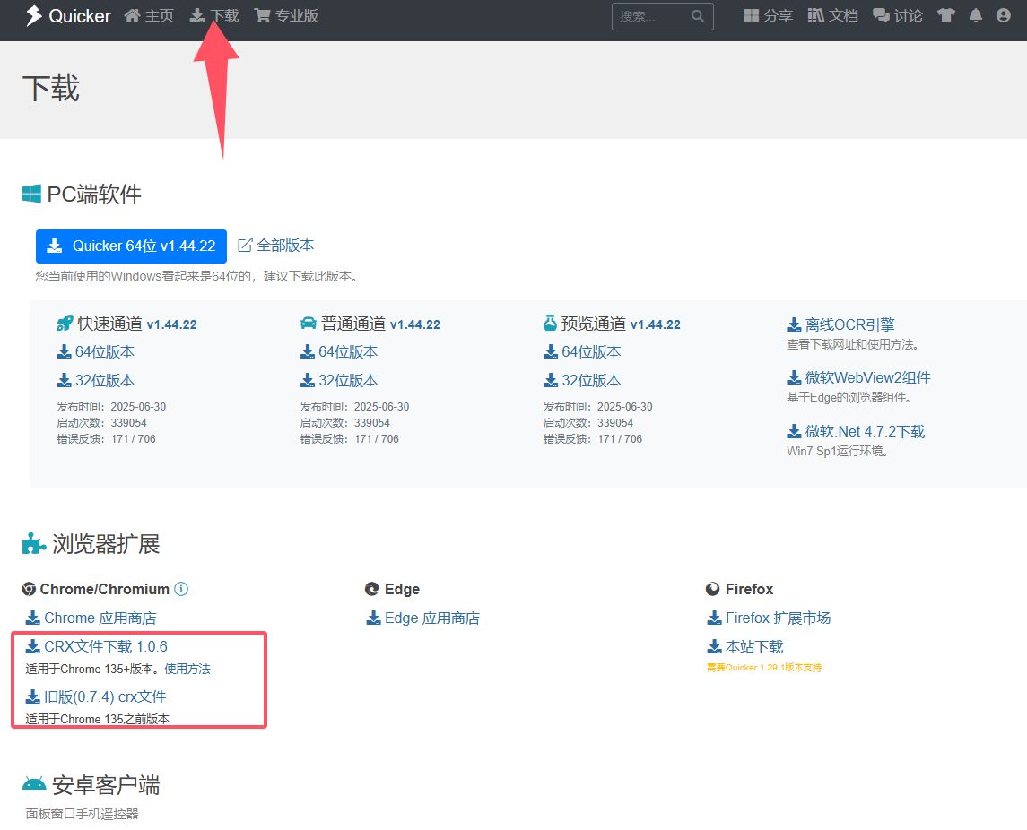Open notifications bell icon
Viewport: 1027px width, 830px height.
pyautogui.click(x=976, y=16)
